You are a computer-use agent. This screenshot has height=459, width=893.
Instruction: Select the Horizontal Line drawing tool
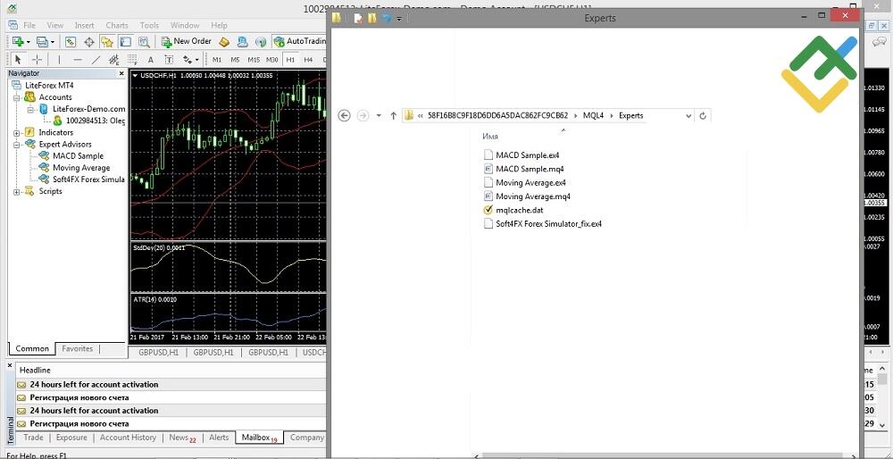pos(78,59)
